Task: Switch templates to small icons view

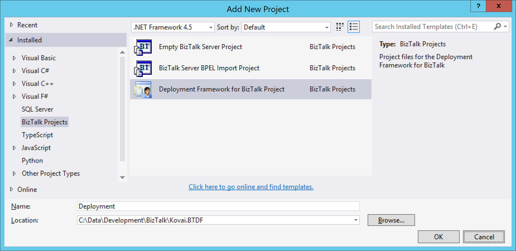Action: coord(339,27)
